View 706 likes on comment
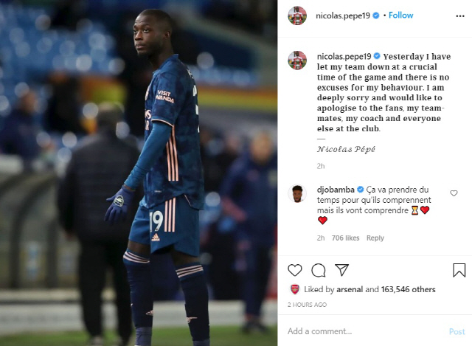472x346 pixels. coord(345,238)
